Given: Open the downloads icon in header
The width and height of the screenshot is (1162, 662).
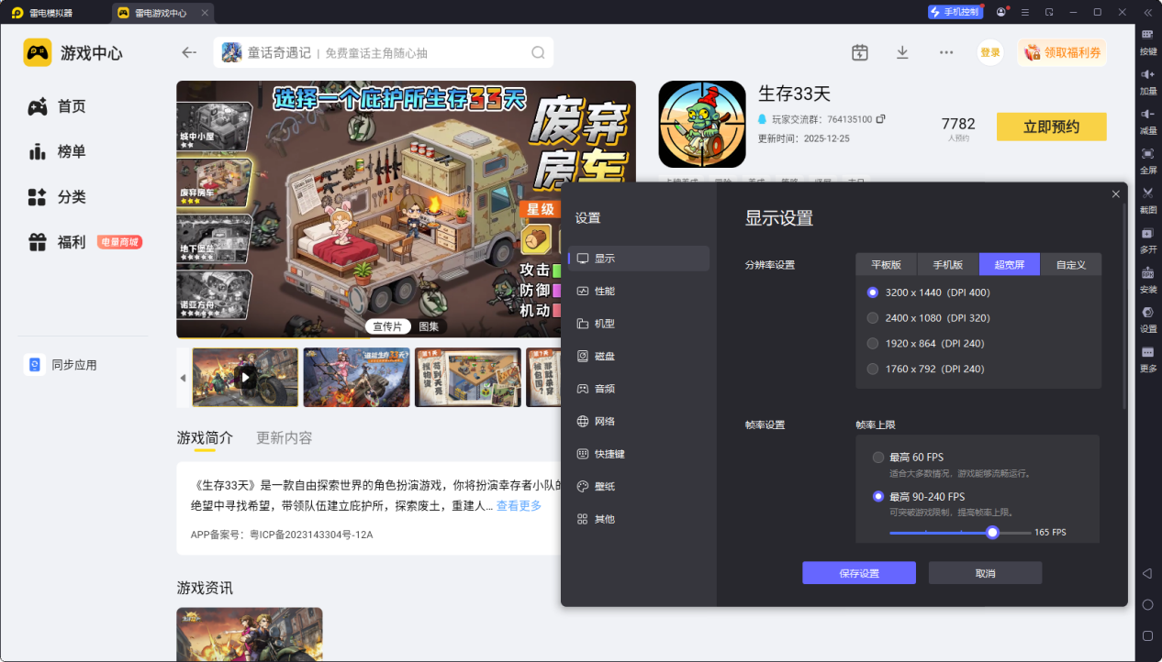Looking at the screenshot, I should (902, 52).
